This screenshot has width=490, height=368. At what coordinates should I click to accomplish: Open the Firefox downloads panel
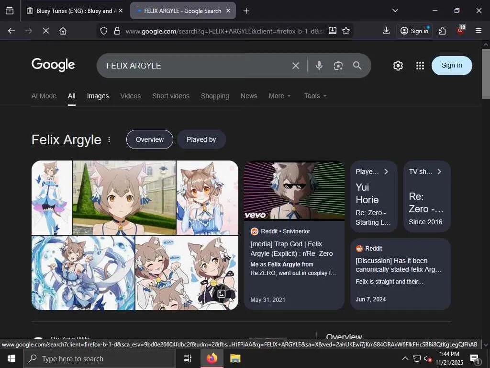[x=386, y=31]
